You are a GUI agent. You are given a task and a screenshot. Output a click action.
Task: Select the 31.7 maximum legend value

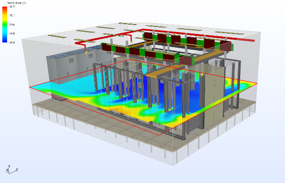pos(12,7)
